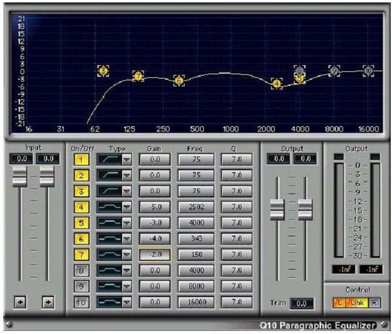
Task: Toggle band 1 on/off button
Action: tap(82, 159)
